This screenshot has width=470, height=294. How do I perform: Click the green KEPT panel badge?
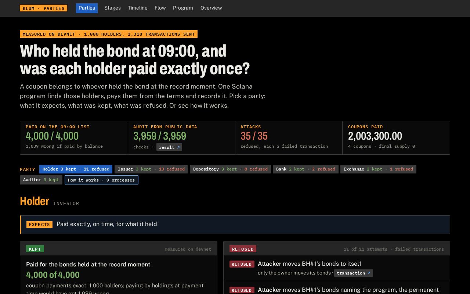35,249
